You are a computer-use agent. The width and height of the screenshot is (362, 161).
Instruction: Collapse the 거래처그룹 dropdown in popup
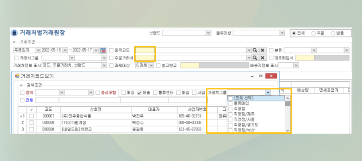(x=268, y=93)
